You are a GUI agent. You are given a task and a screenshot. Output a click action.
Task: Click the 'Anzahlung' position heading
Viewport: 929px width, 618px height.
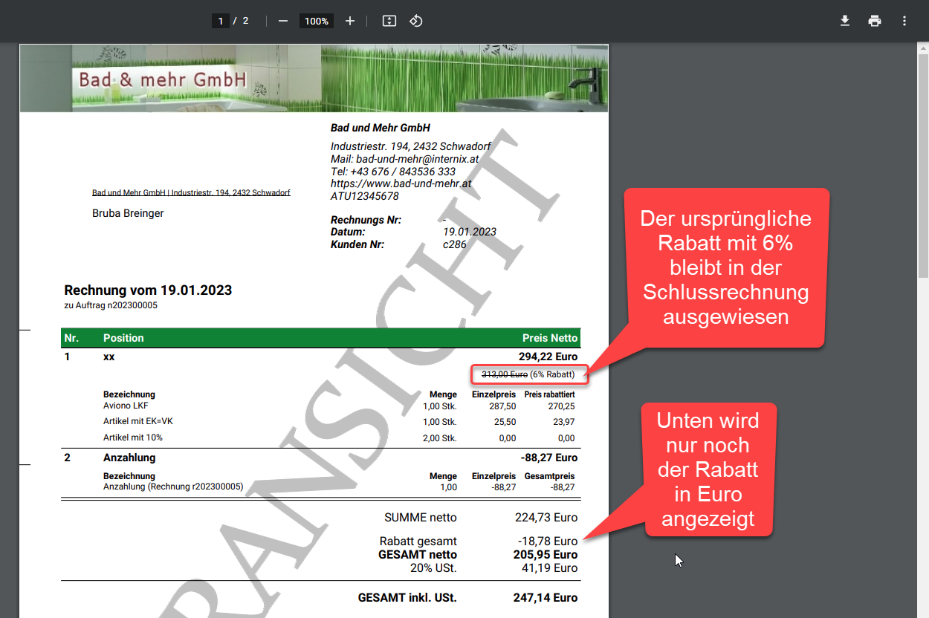(x=129, y=458)
